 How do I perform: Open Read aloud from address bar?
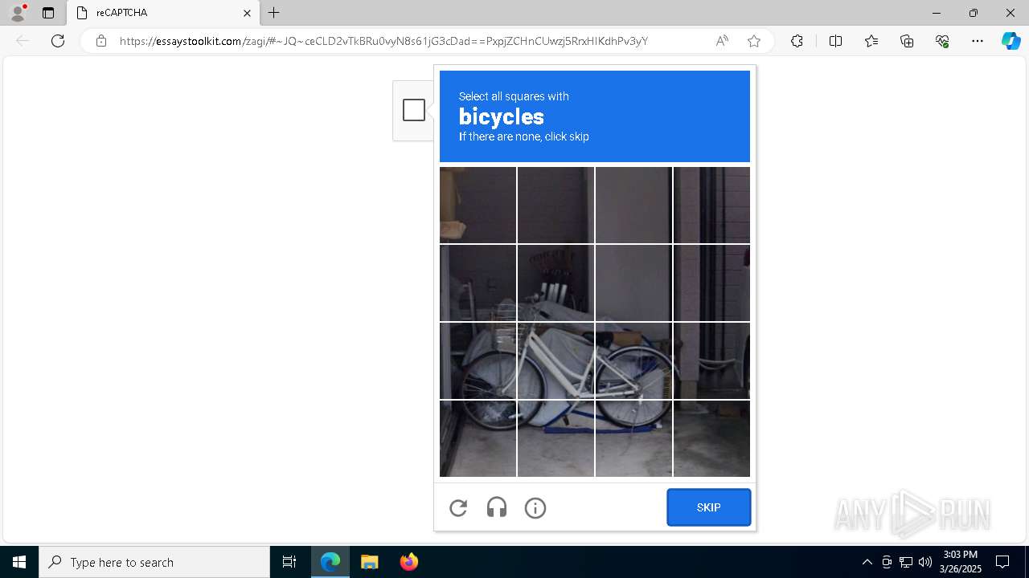(722, 41)
